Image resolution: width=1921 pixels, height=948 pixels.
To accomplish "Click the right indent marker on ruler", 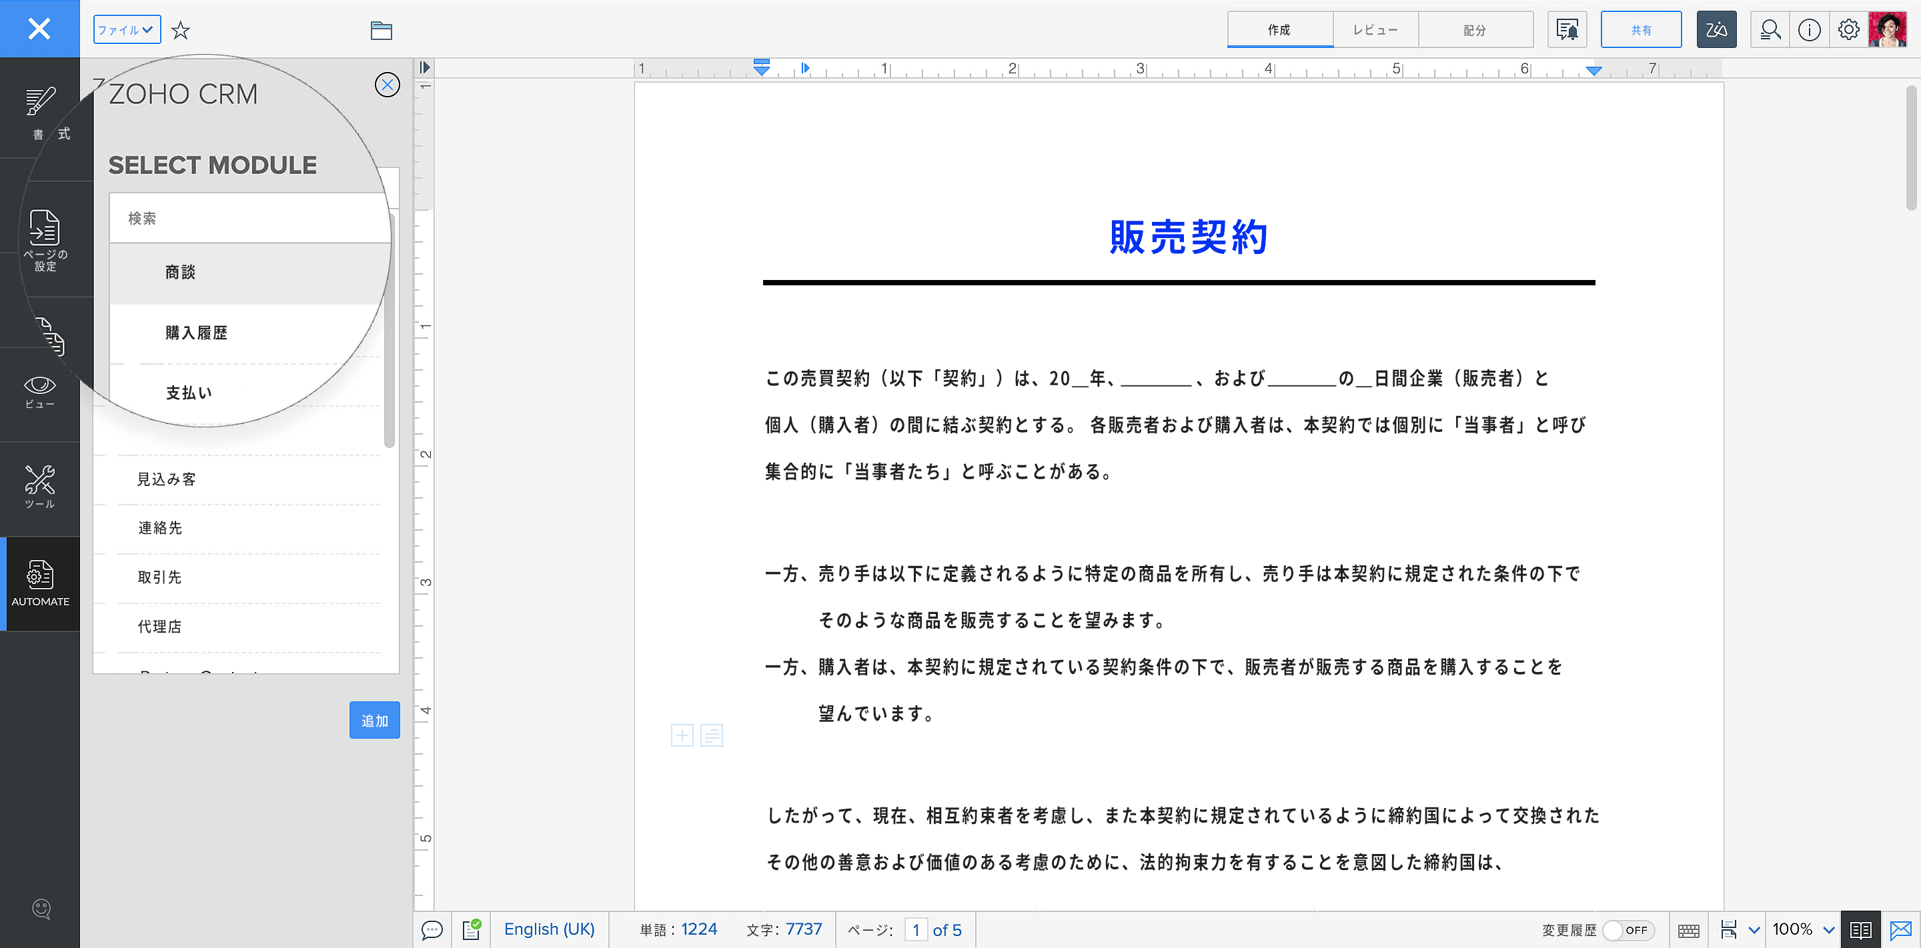I will click(1593, 71).
